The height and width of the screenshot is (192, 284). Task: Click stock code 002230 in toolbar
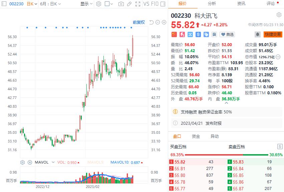16,4
